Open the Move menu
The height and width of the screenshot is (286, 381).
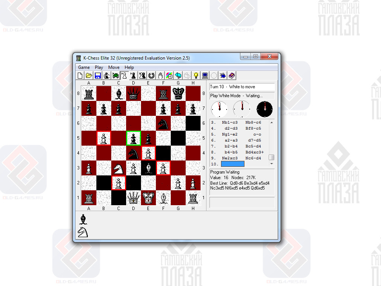click(x=114, y=67)
